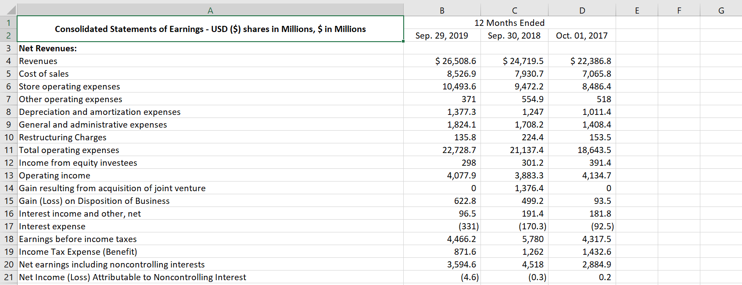Select column E header
Screen dimensions: 742x285
(x=637, y=10)
